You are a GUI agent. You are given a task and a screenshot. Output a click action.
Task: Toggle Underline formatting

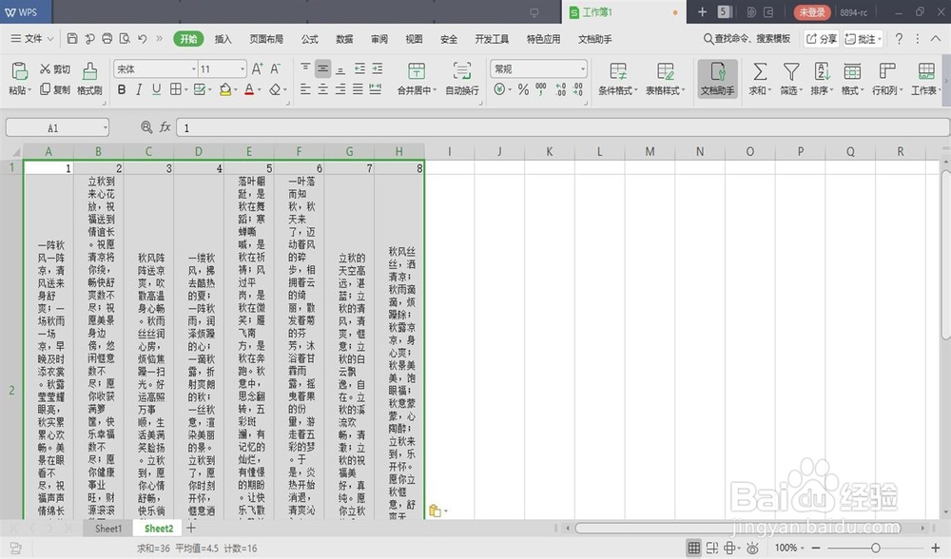pos(157,89)
